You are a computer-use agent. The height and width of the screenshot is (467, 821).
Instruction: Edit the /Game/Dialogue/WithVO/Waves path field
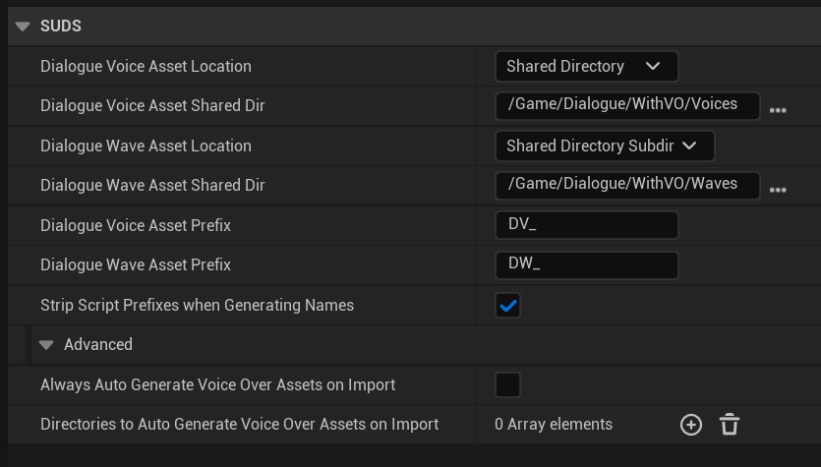pyautogui.click(x=627, y=186)
